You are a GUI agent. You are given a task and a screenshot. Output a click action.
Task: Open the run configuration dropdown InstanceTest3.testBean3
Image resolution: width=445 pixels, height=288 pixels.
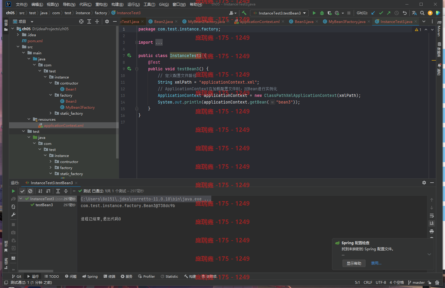tap(279, 13)
